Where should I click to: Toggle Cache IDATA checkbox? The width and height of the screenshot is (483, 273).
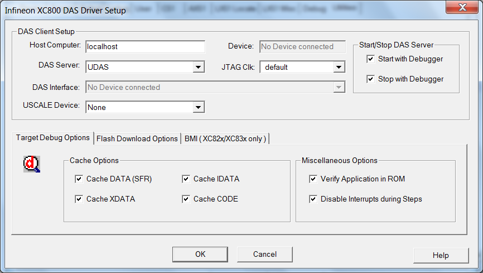click(186, 179)
